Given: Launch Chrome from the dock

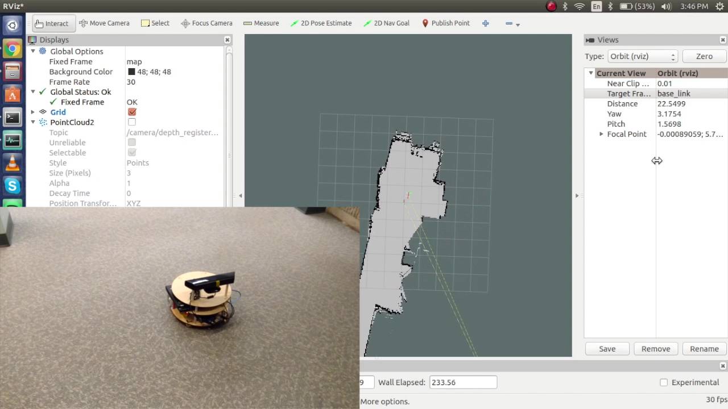Looking at the screenshot, I should coord(13,49).
